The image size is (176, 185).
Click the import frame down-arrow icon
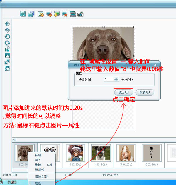(57, 14)
